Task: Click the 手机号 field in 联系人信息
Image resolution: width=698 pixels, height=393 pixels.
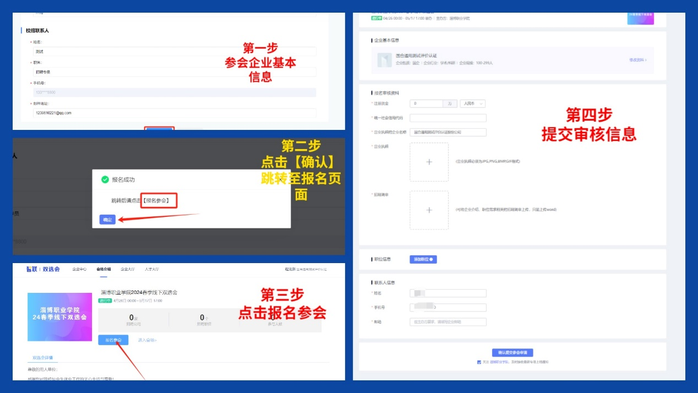Action: [448, 307]
